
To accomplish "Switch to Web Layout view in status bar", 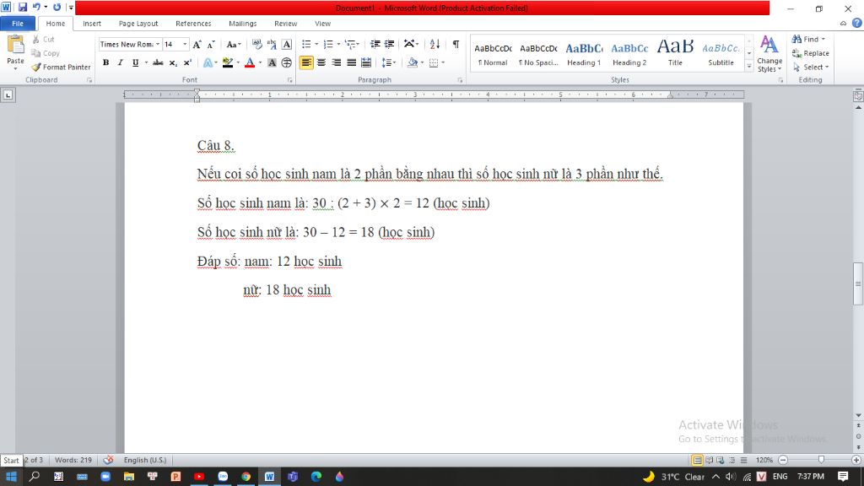I will (x=721, y=460).
